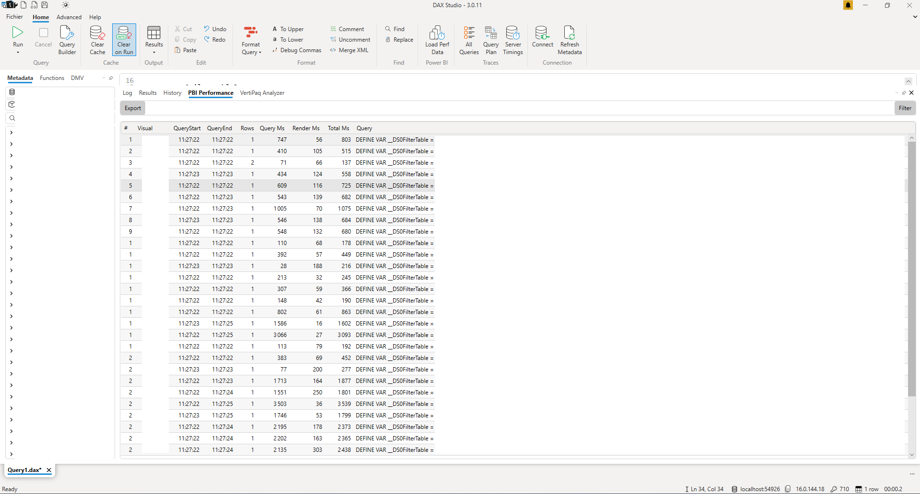The image size is (920, 494).
Task: Switch to the Functions pane tab
Action: click(52, 78)
